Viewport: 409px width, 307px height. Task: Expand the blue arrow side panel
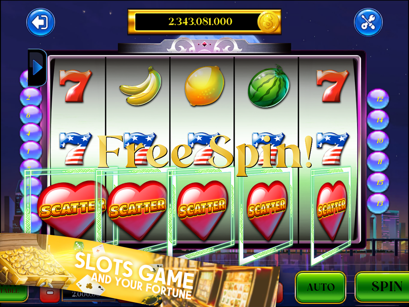[37, 68]
